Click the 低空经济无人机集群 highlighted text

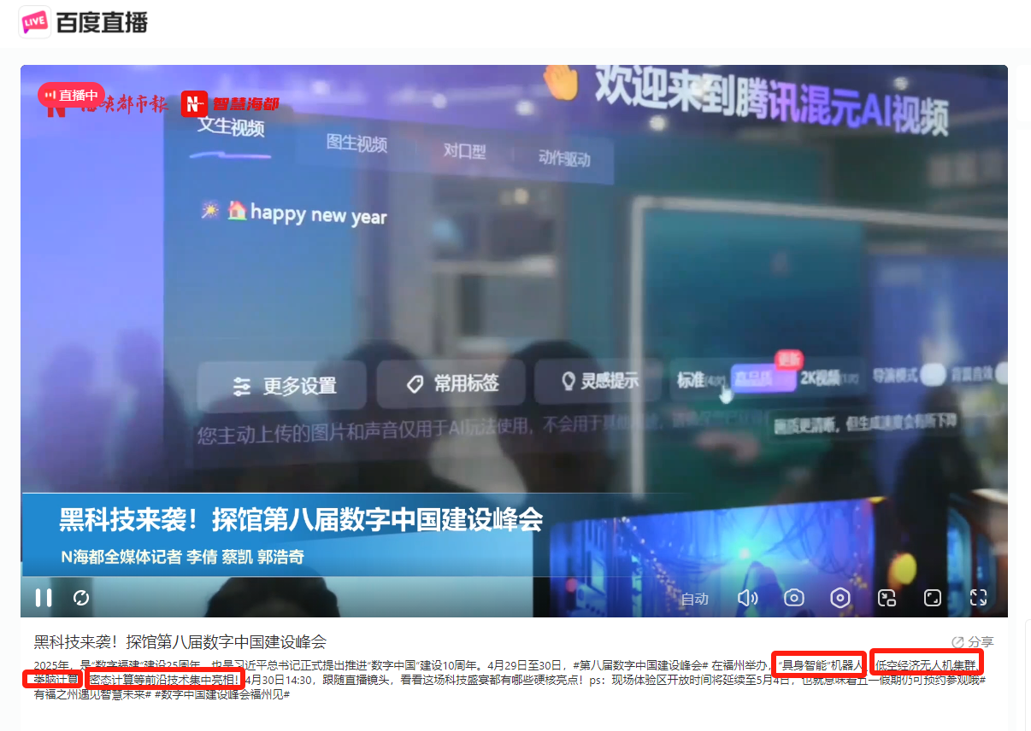[x=926, y=664]
